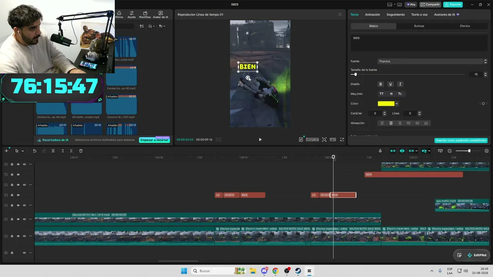Click the Exportar button
Screen dimensions: 493x277
453,5
